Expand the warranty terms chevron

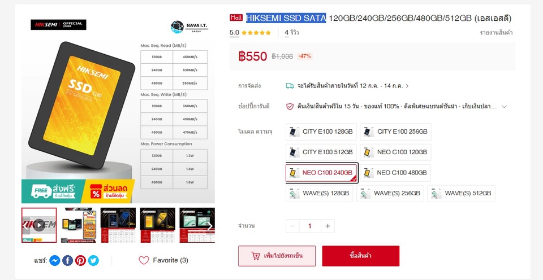[504, 107]
